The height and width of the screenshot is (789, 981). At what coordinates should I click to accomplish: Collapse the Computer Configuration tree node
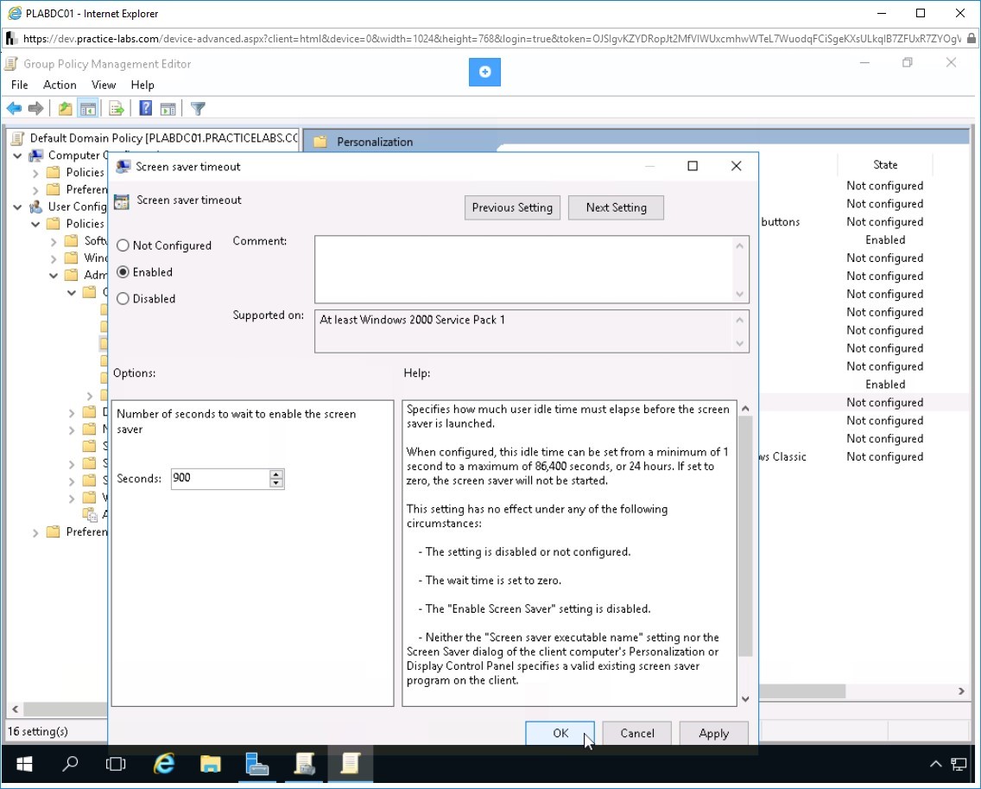[x=17, y=156]
